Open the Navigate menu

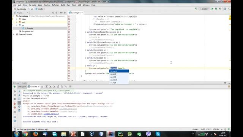tap(32, 5)
